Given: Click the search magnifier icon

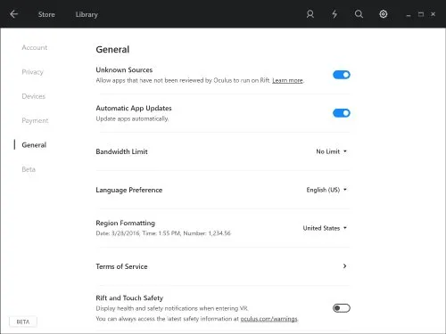Looking at the screenshot, I should click(x=359, y=14).
